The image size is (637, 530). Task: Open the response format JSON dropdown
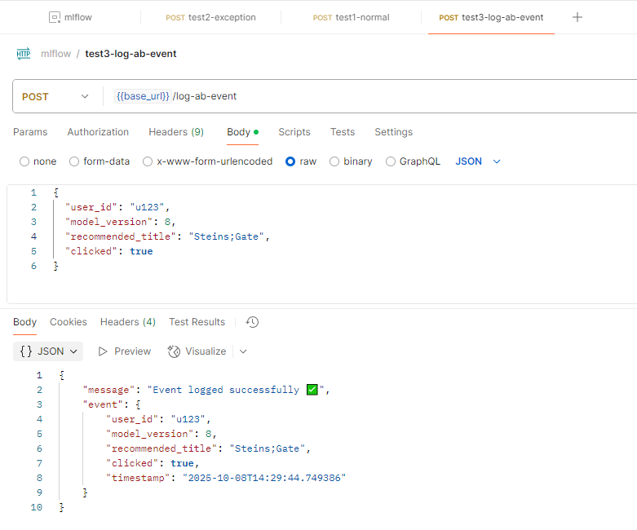[x=49, y=351]
